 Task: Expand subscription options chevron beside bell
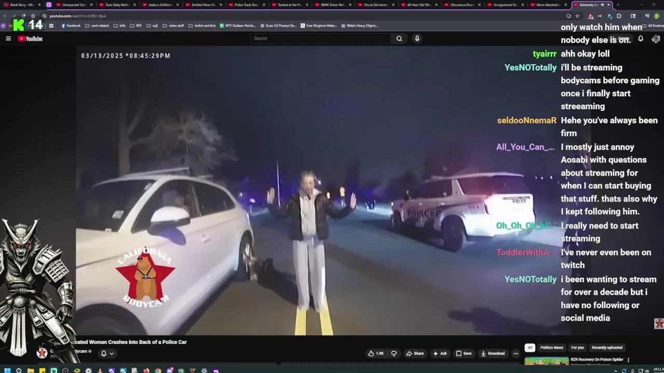112,353
